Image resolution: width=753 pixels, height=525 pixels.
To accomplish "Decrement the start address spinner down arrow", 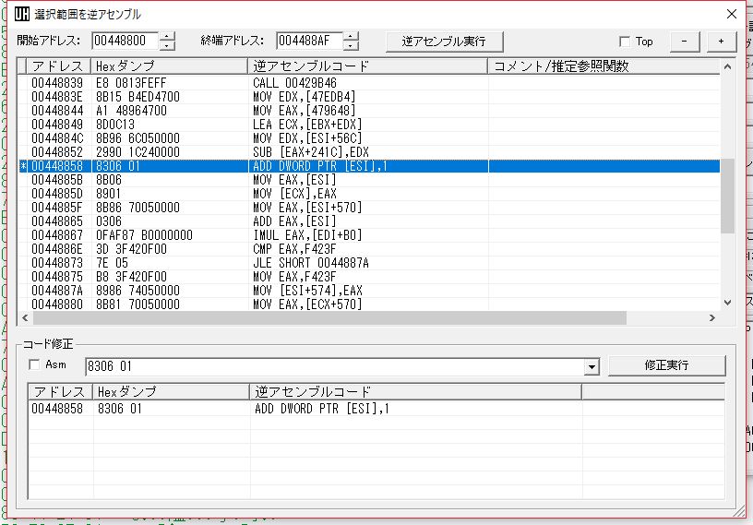I will [167, 45].
